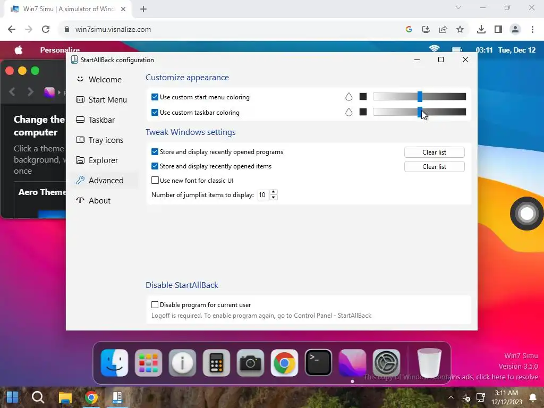Click the address bar with win7simu.visnalize.com

(x=229, y=29)
